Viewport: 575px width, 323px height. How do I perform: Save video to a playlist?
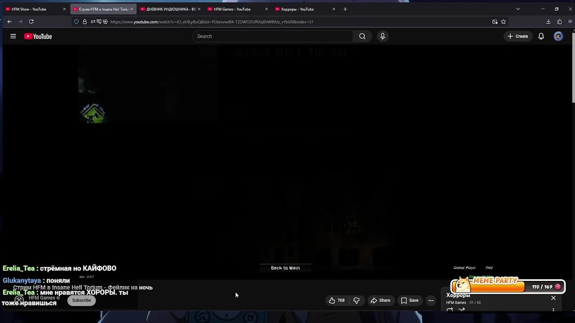[x=409, y=300]
